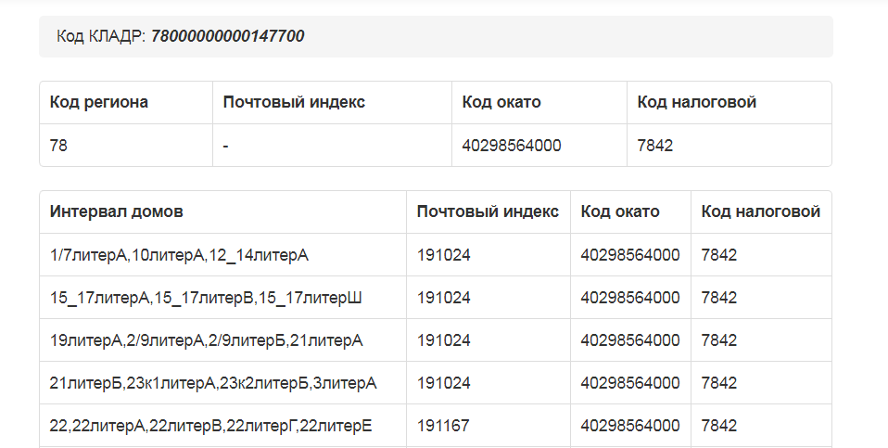Click OKATO value 40298564000 in upper table
The image size is (888, 448).
(511, 146)
